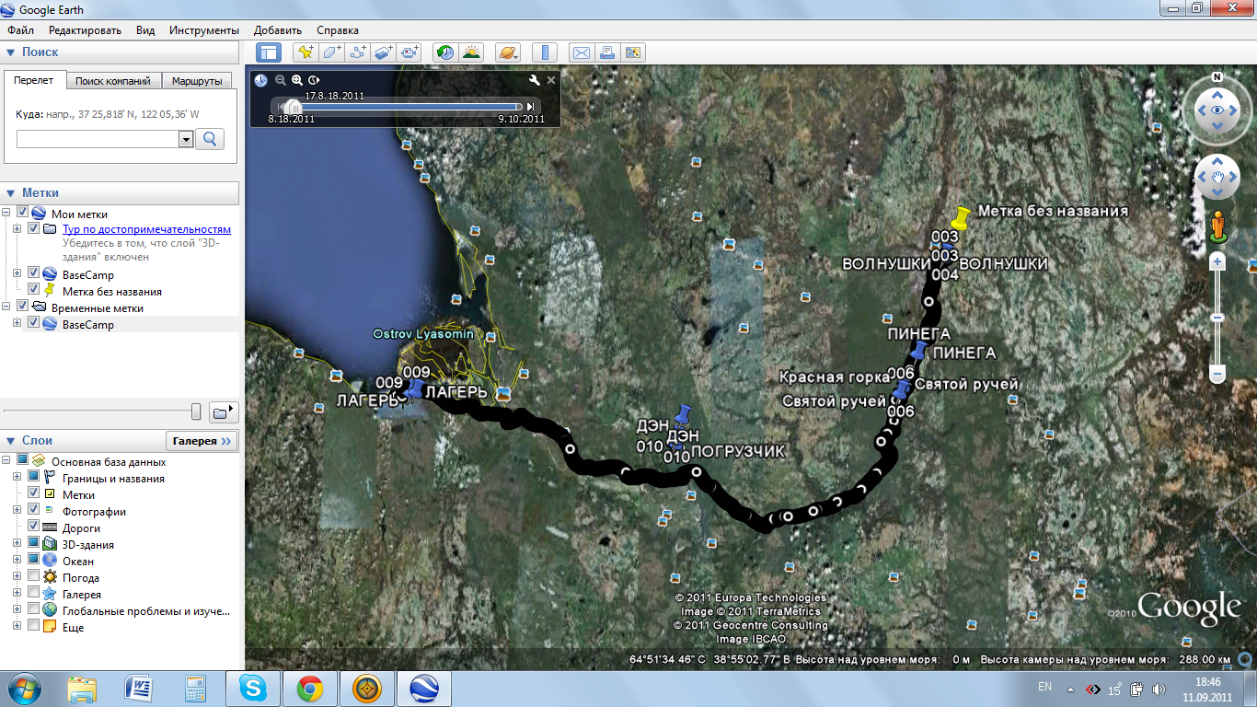Screen dimensions: 1257x707
Task: Switch to the Маршруты tab
Action: coord(197,81)
